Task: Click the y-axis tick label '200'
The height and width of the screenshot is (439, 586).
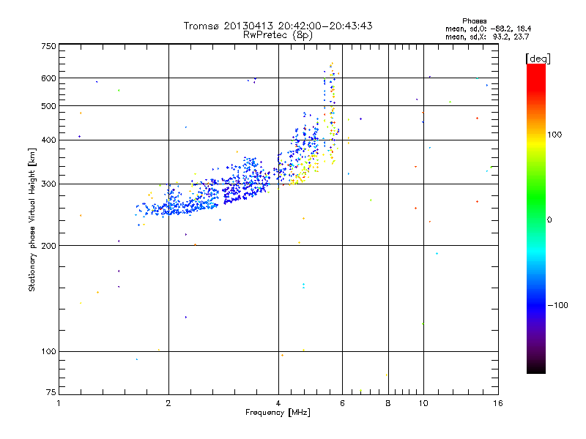Action: (48, 246)
